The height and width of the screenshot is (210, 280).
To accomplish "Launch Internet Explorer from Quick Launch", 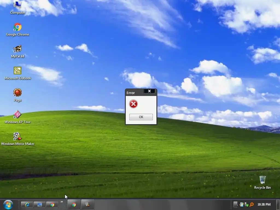I will [x=27, y=205].
